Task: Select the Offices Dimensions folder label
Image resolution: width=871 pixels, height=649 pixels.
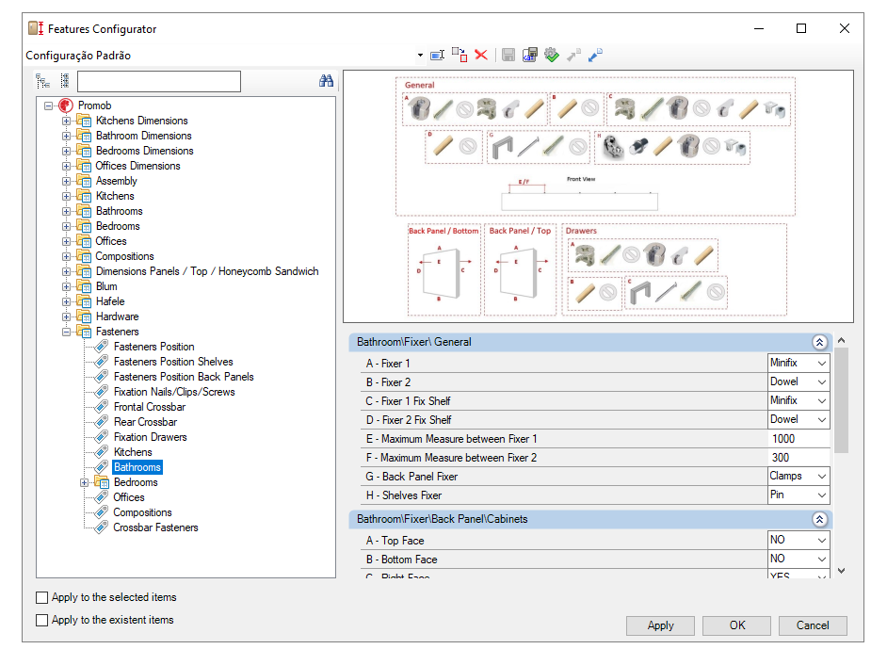Action: 137,166
